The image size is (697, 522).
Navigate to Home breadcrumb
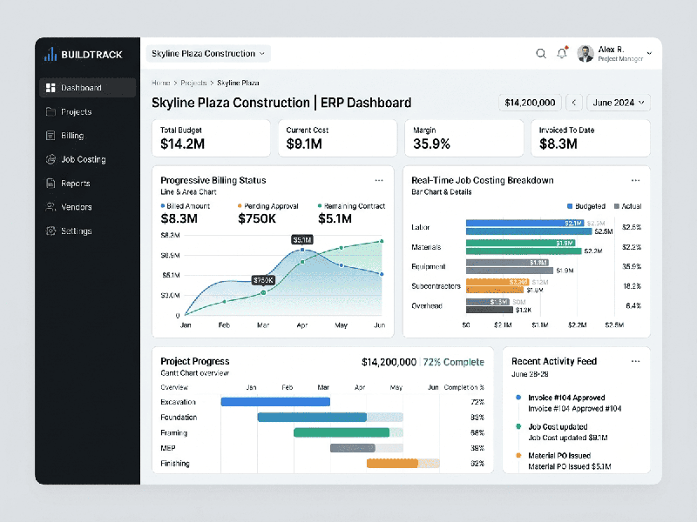pyautogui.click(x=161, y=83)
